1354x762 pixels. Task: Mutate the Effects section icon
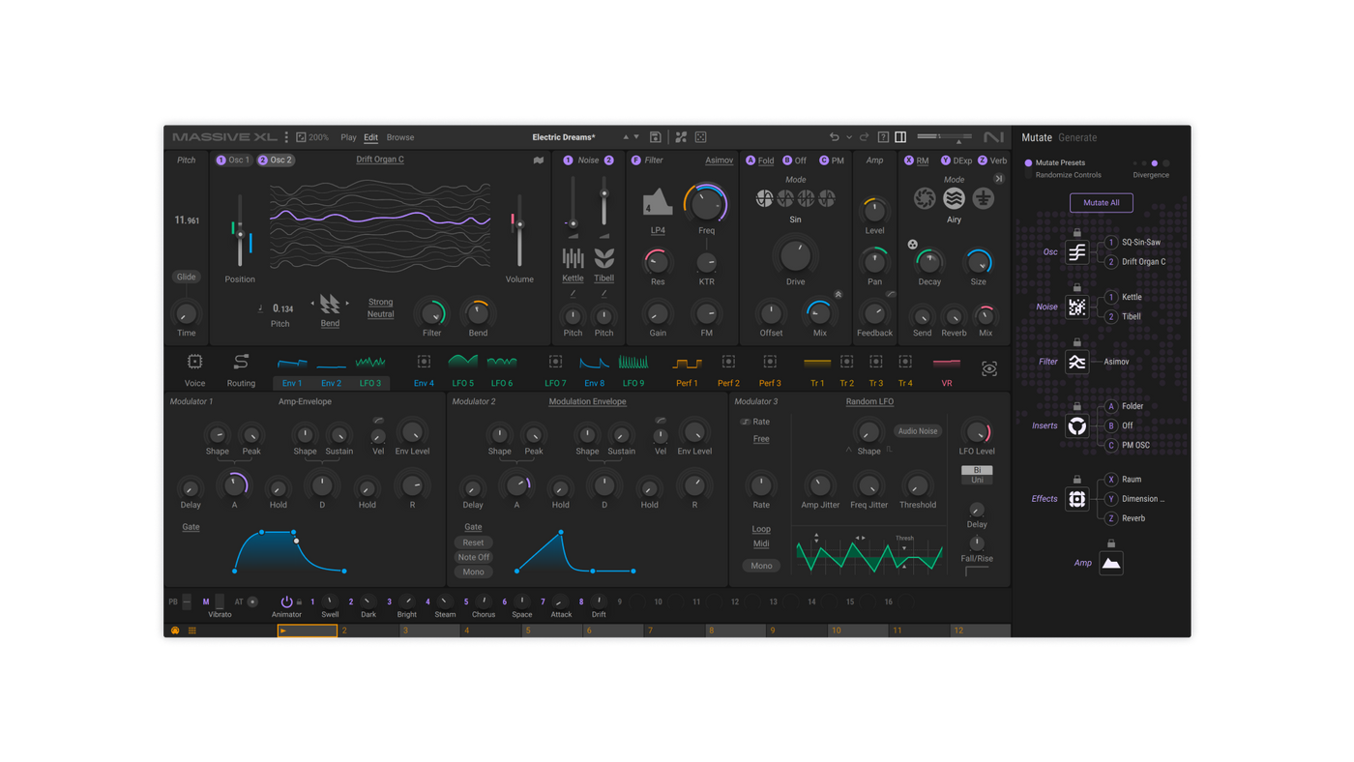coord(1076,499)
